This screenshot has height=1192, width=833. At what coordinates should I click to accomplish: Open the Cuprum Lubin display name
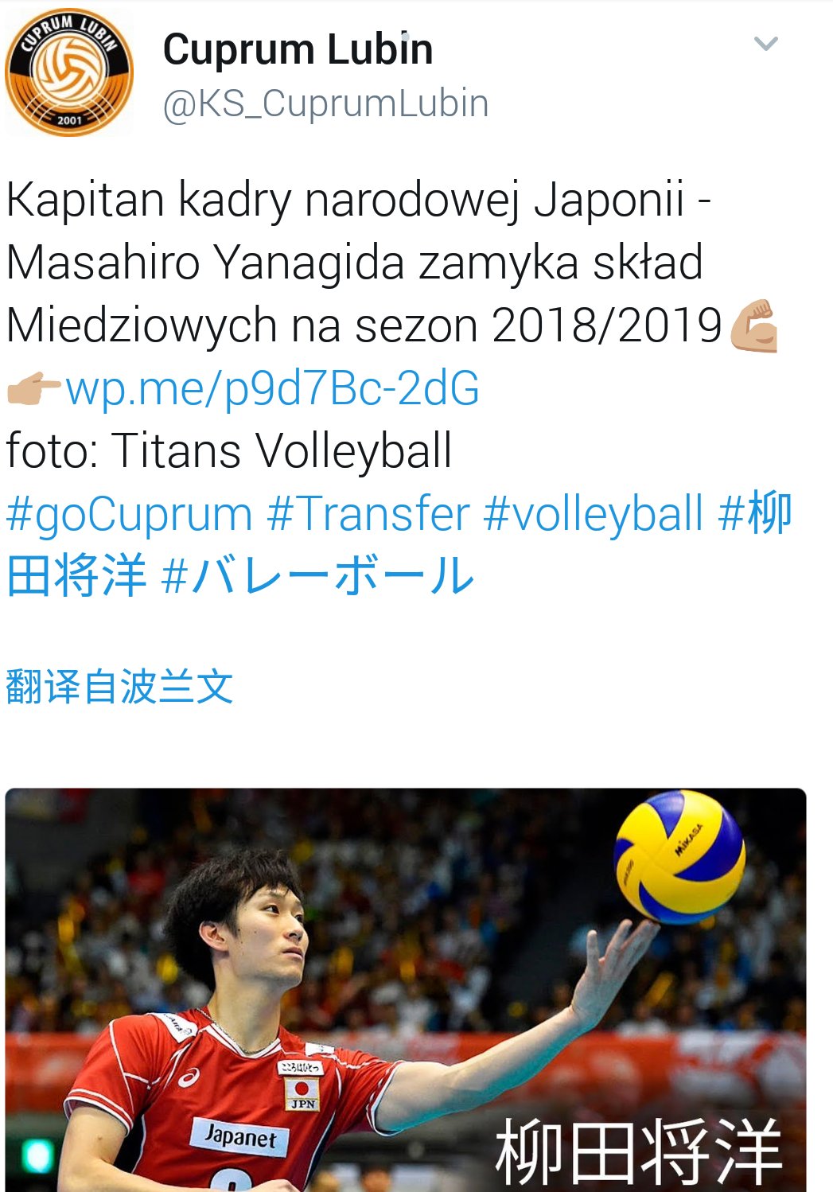pos(298,50)
